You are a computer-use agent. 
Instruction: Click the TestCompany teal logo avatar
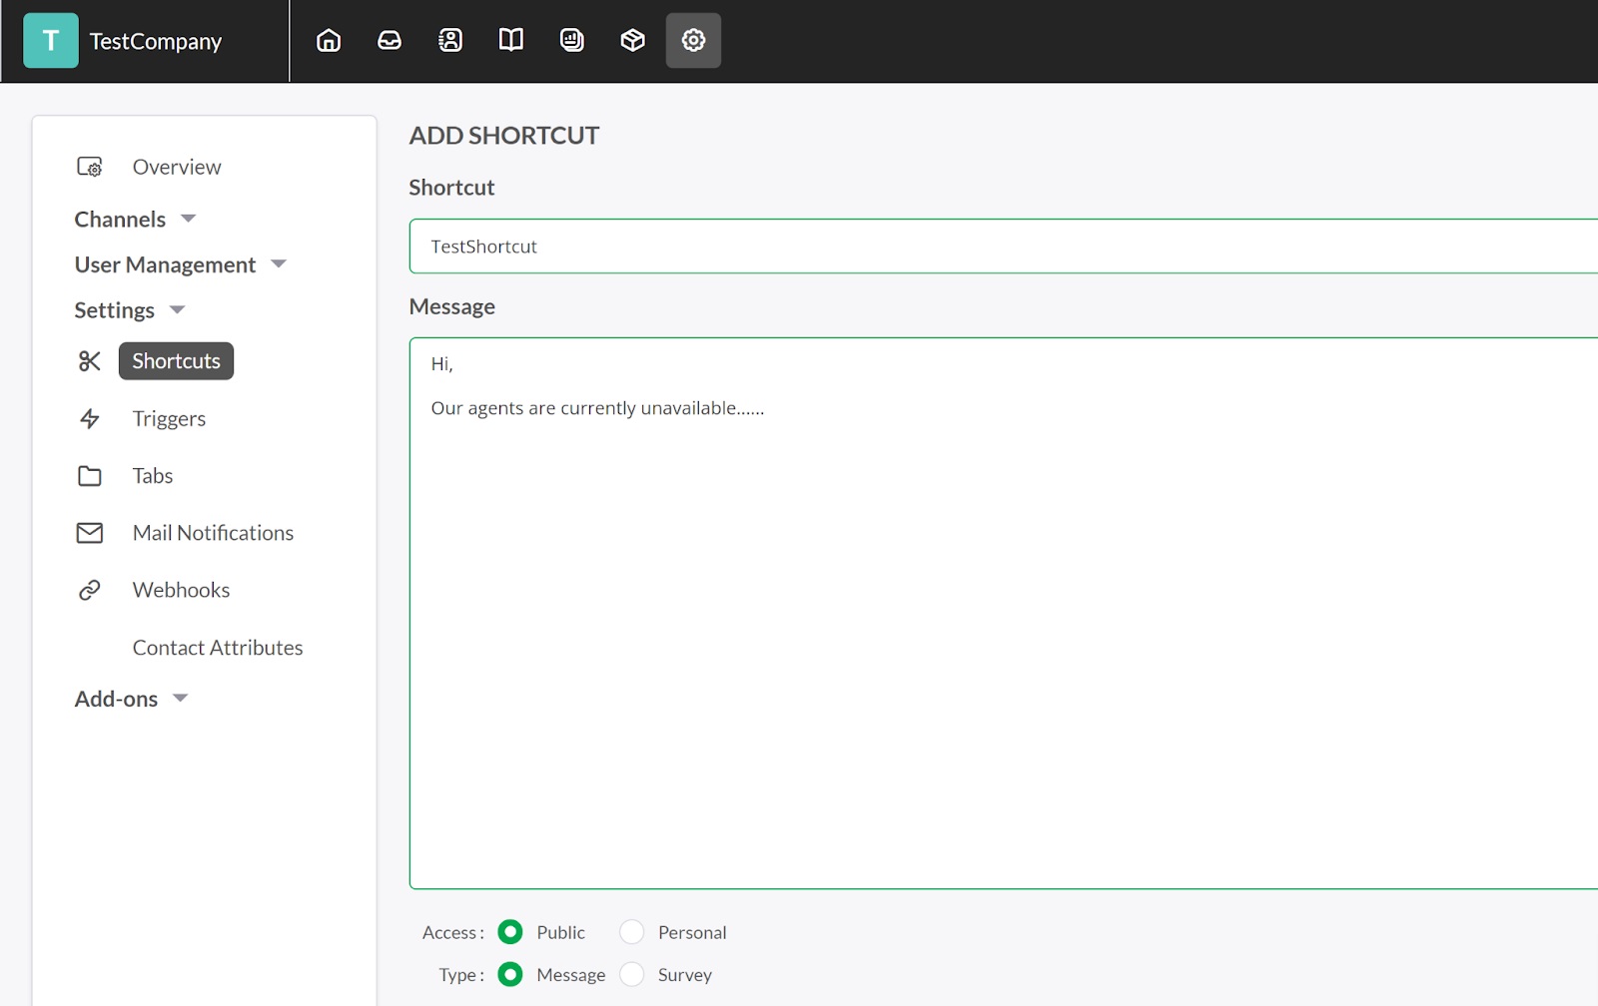click(51, 41)
